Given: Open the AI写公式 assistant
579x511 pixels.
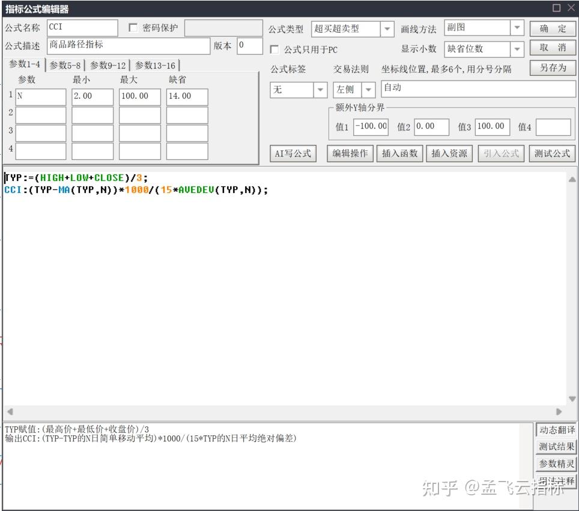Looking at the screenshot, I should point(293,153).
